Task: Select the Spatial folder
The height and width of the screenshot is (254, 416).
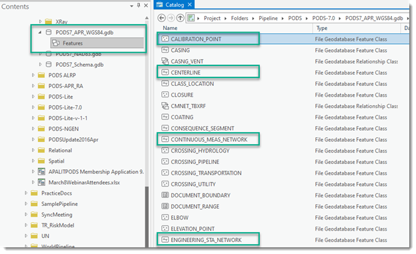Action: point(56,161)
